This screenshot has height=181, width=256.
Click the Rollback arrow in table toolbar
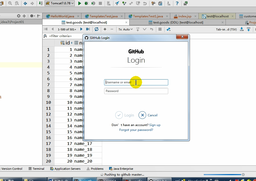(x=152, y=29)
